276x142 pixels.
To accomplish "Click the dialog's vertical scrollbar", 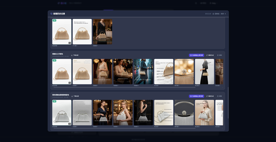I will click(228, 103).
